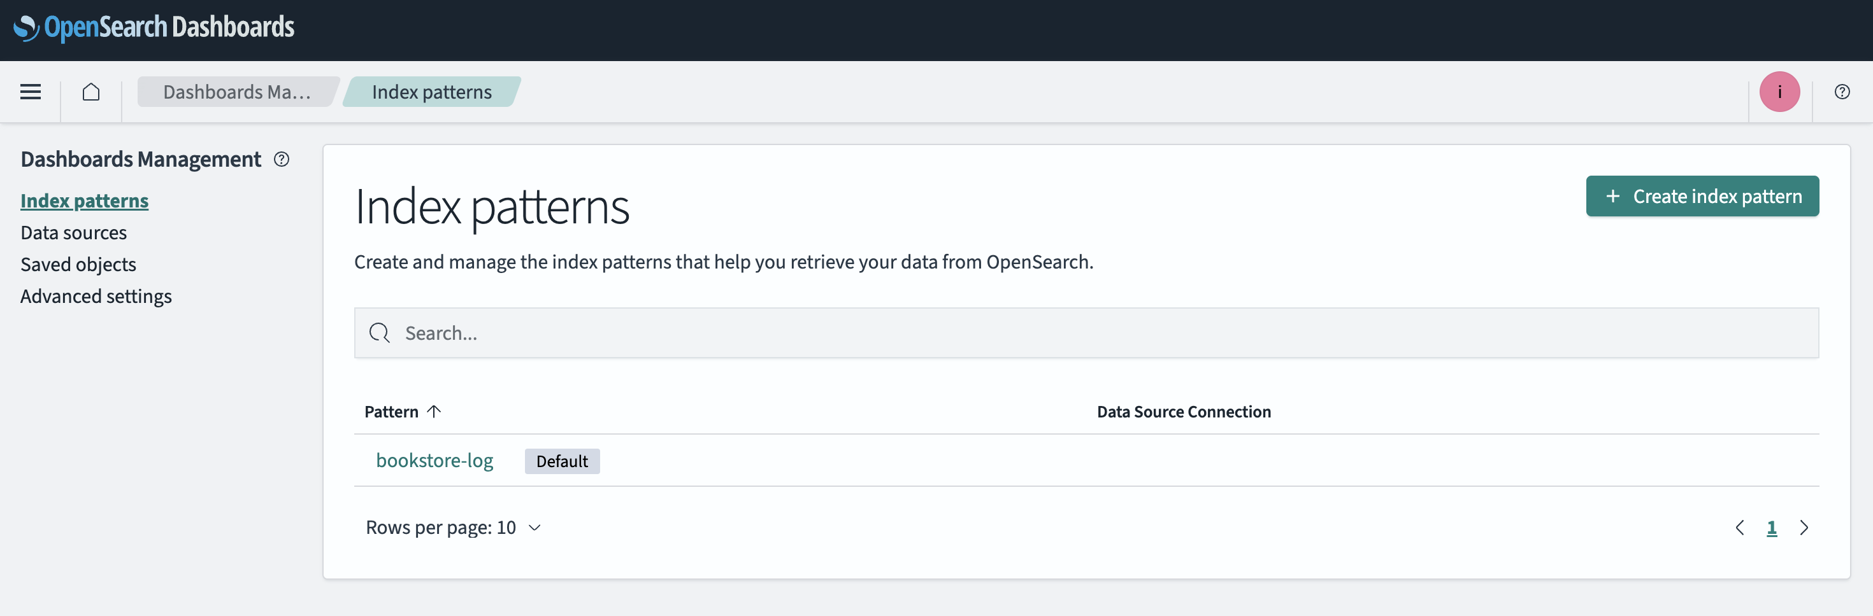Go to previous page arrow
Screen dimensions: 1873x616
click(1739, 528)
